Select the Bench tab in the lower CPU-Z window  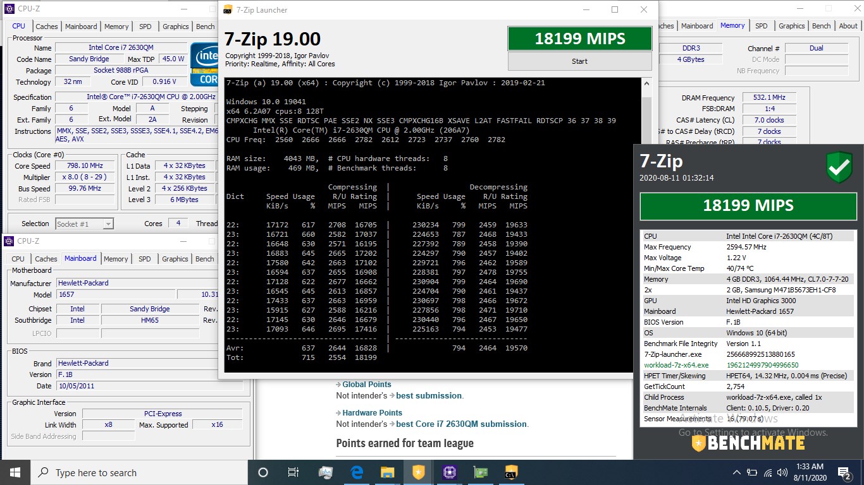pos(205,259)
